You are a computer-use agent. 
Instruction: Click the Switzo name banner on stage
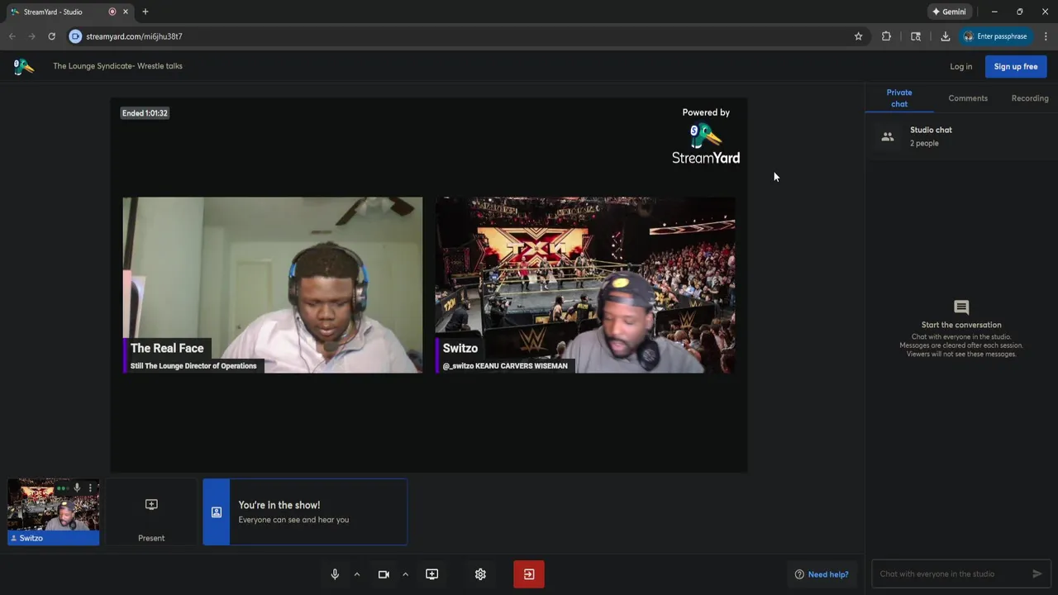(x=506, y=356)
